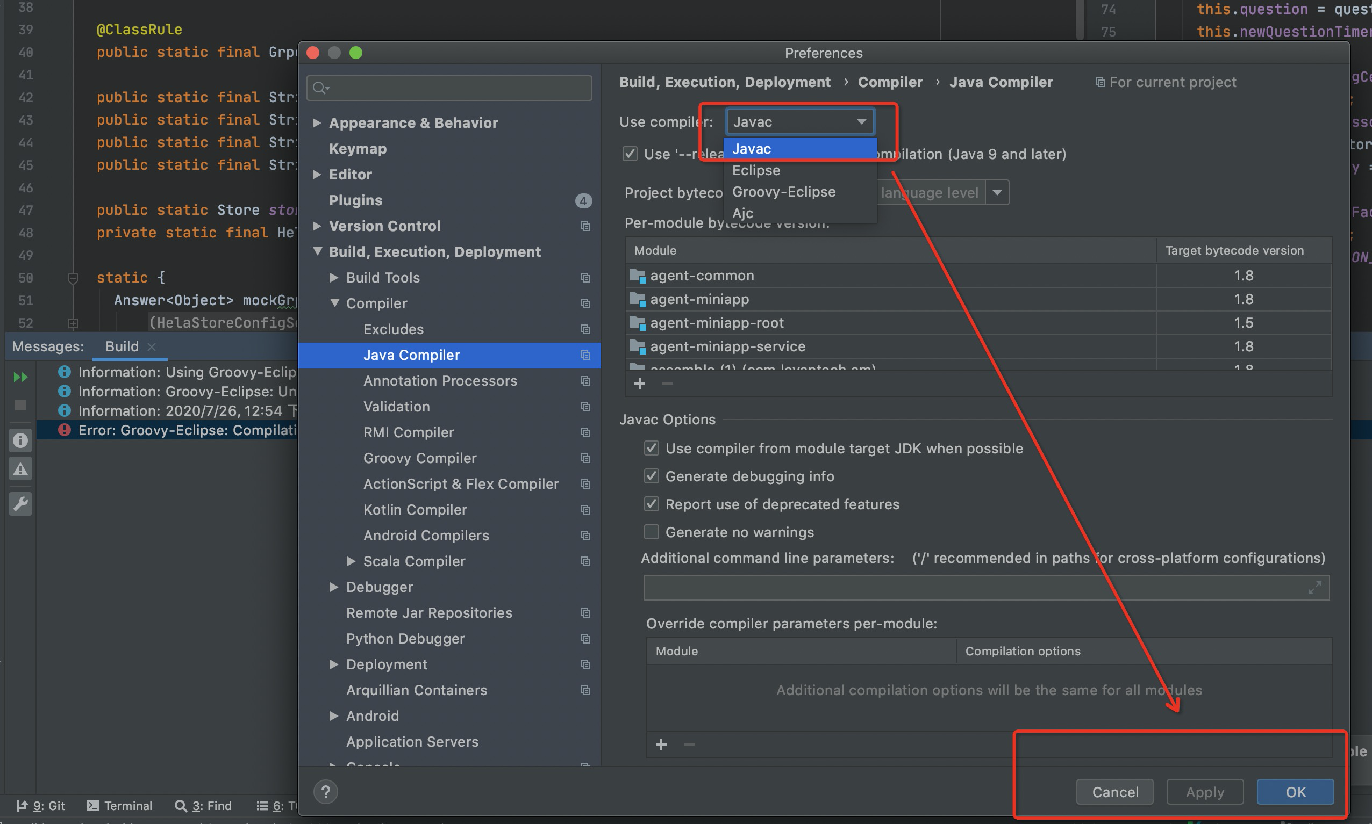Click the help question mark icon
This screenshot has width=1372, height=824.
pos(326,791)
